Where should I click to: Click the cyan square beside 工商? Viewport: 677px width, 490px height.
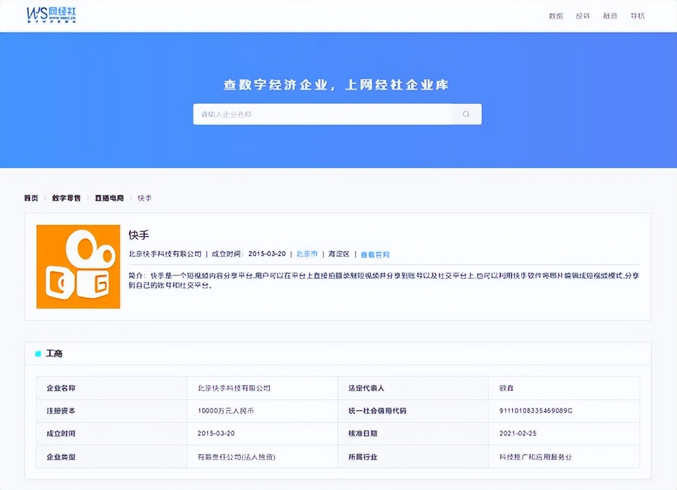point(38,354)
